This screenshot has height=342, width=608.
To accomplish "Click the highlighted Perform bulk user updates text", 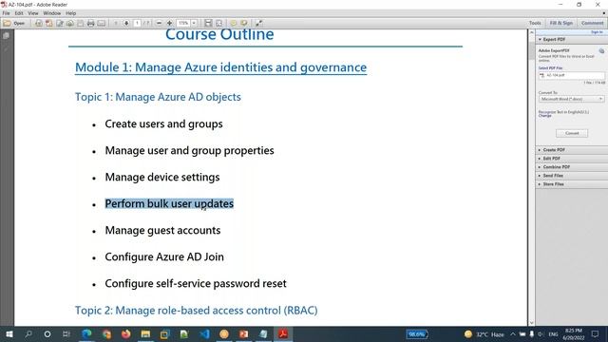I will (x=169, y=204).
